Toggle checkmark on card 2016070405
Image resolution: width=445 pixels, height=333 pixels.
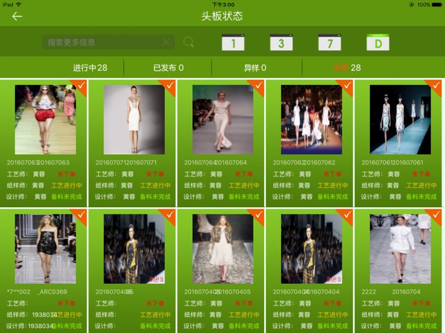258,215
